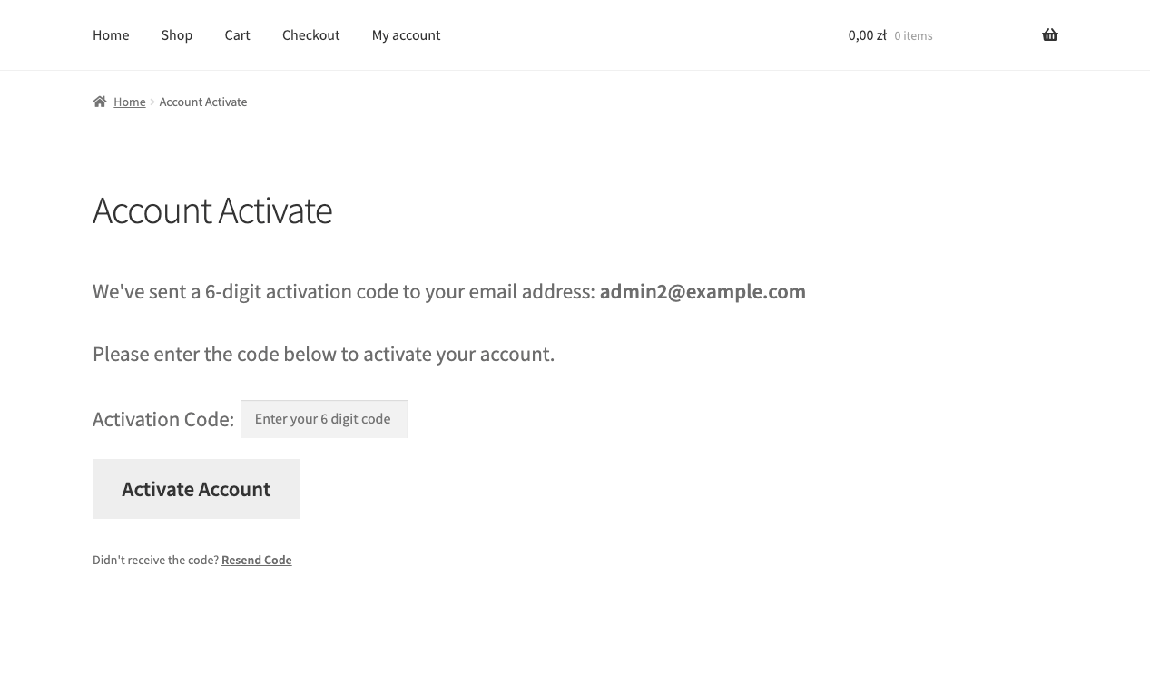Open the Cart page from navigation
This screenshot has height=683, width=1150.
pyautogui.click(x=238, y=35)
